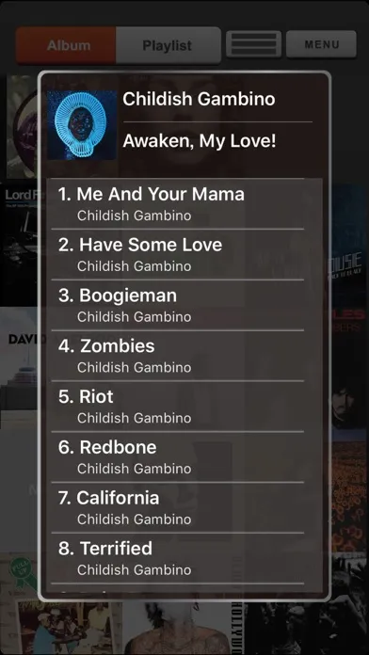Play track 5. Riot
369x655 pixels.
(178, 406)
